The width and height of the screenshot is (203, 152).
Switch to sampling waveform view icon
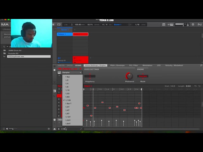click(55, 96)
